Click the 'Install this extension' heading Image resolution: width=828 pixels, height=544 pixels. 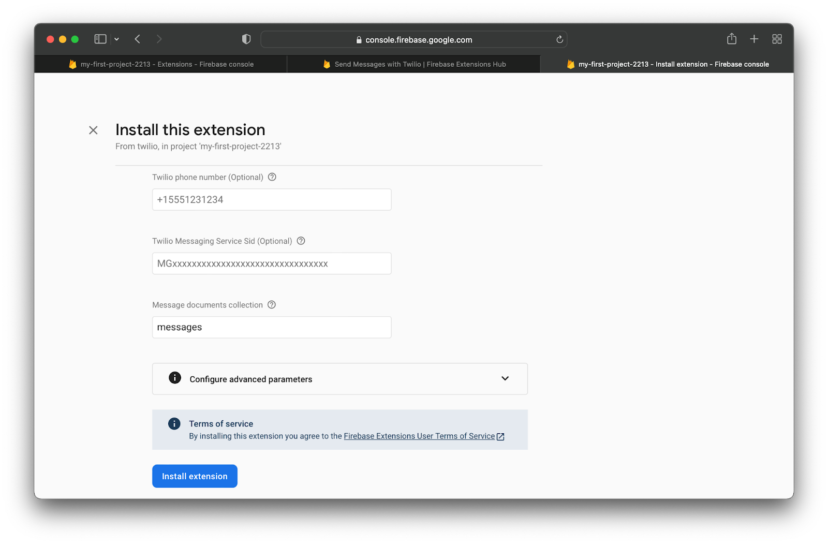[x=190, y=129]
